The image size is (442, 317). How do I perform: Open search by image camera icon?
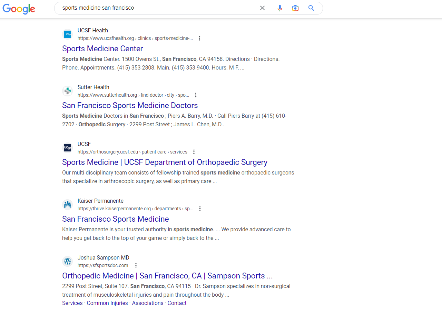[295, 8]
